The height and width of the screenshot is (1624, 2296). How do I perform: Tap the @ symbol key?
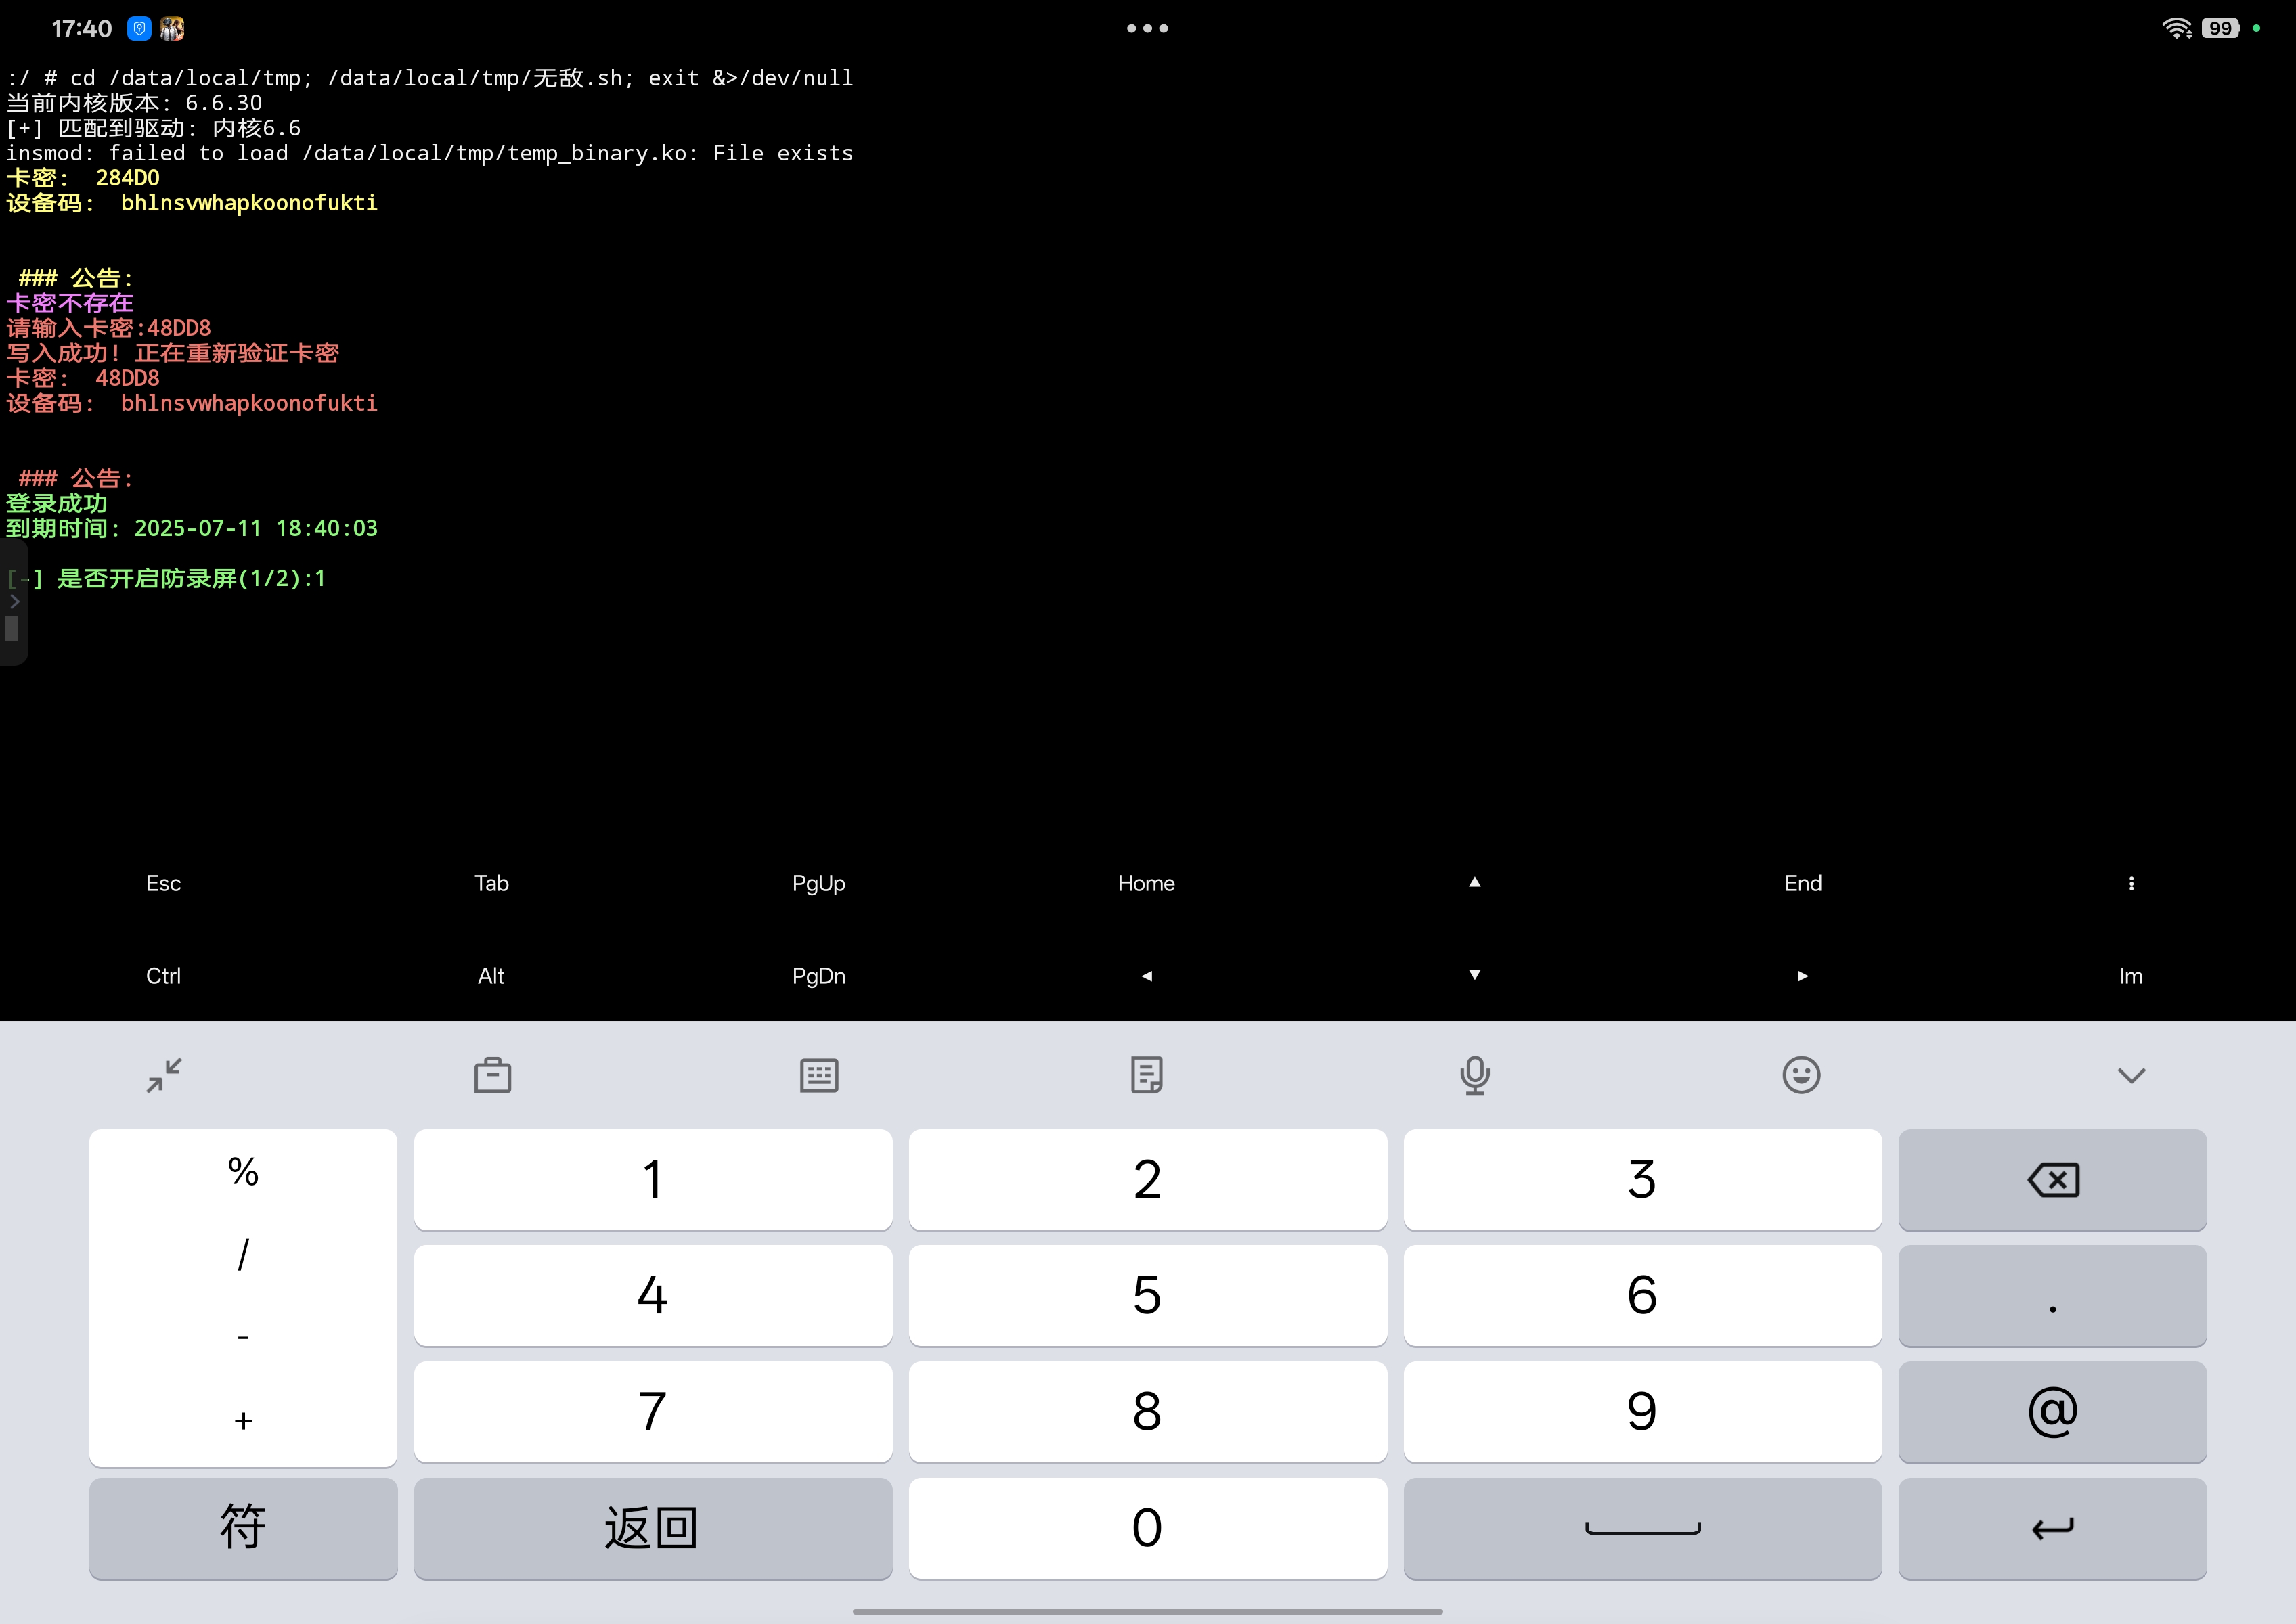click(2052, 1412)
